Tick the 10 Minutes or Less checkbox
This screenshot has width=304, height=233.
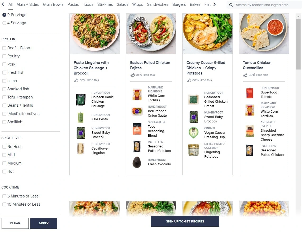[x=4, y=204]
